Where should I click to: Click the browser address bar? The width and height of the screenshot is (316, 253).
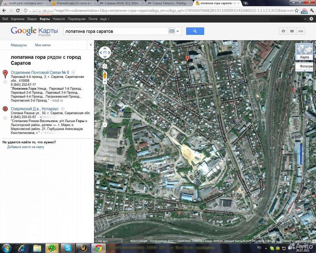coord(161,11)
